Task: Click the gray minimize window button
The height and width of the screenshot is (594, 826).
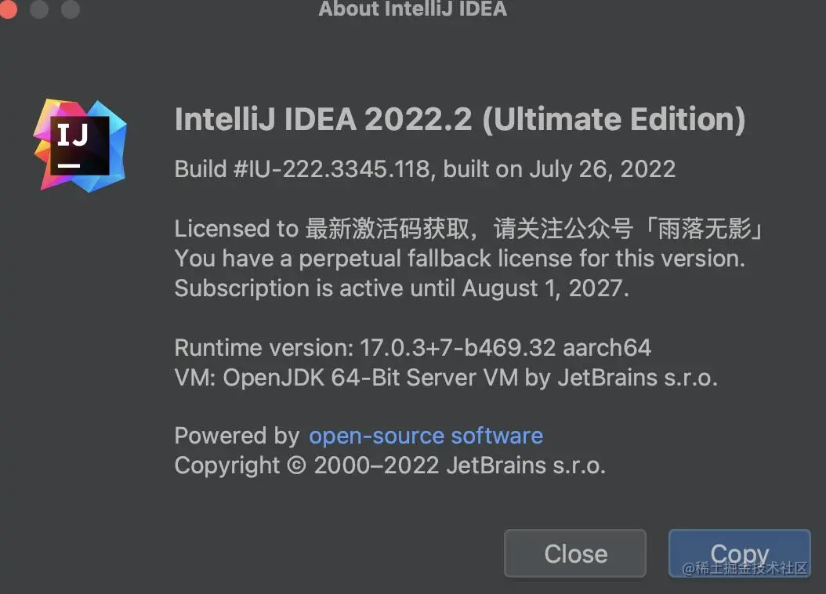Action: click(x=39, y=9)
